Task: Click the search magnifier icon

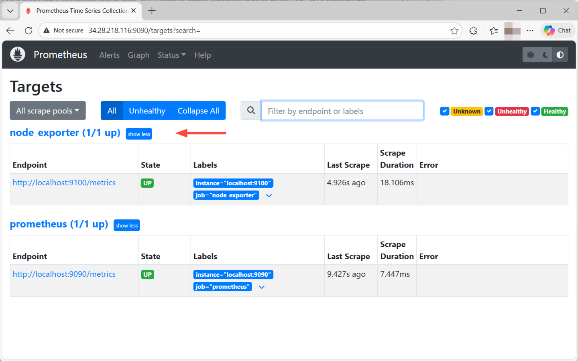Action: tap(250, 111)
